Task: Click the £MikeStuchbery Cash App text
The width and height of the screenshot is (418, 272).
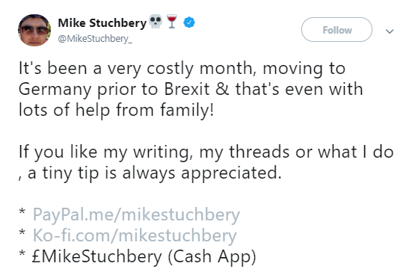Action: point(144,256)
